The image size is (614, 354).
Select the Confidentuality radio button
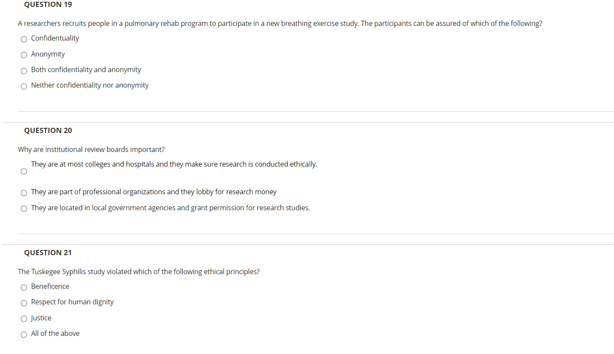(x=24, y=39)
